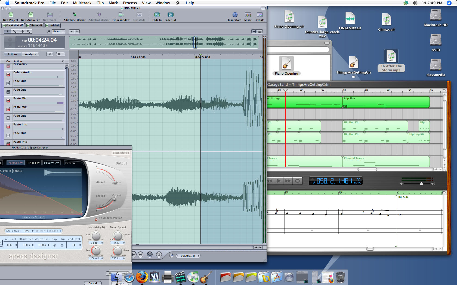Image resolution: width=457 pixels, height=285 pixels.
Task: Click the New Audio File icon
Action: click(30, 15)
